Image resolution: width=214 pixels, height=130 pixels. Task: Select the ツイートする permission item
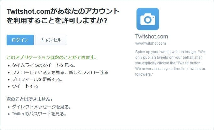click(25, 86)
